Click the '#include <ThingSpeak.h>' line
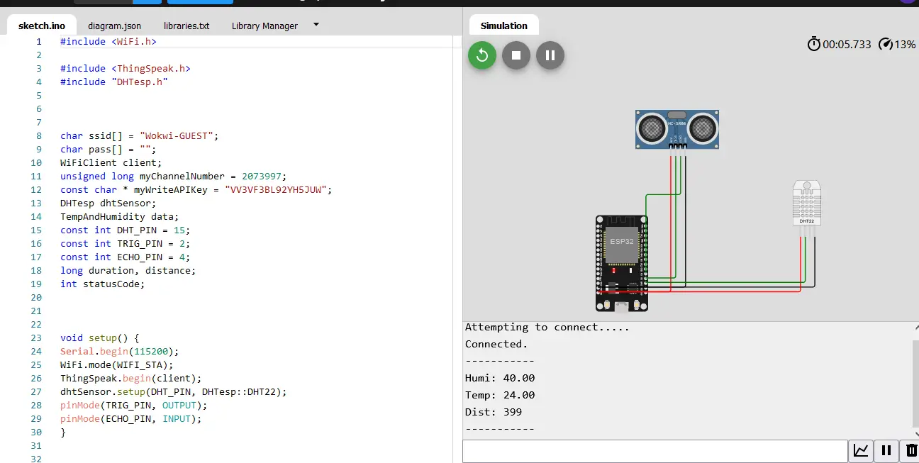 pos(126,69)
